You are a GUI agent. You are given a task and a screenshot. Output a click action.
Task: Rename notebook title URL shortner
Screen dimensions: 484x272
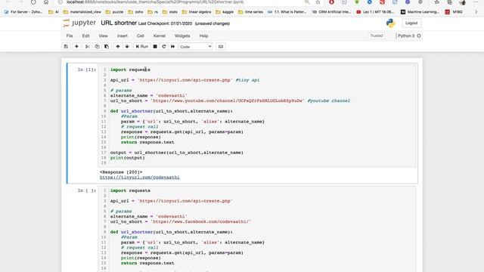point(119,23)
